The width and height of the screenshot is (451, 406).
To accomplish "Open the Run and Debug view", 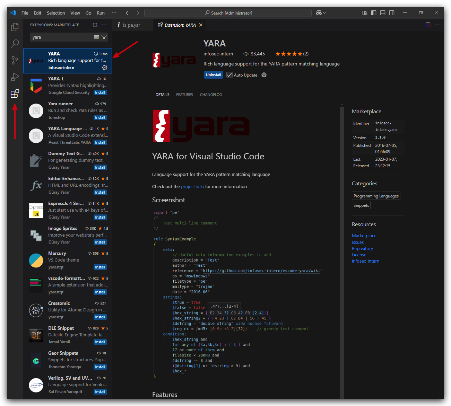I will [15, 77].
